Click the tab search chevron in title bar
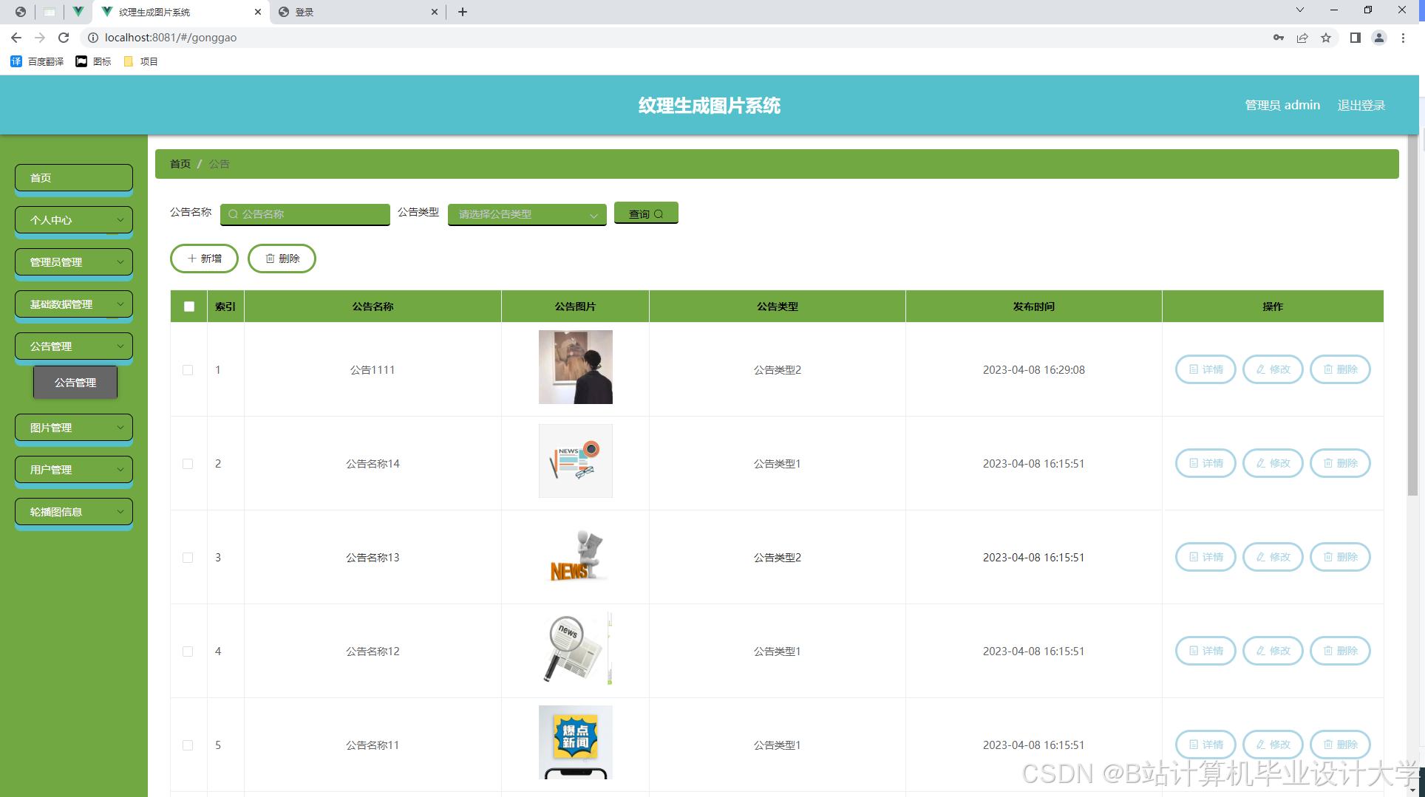 [x=1300, y=10]
